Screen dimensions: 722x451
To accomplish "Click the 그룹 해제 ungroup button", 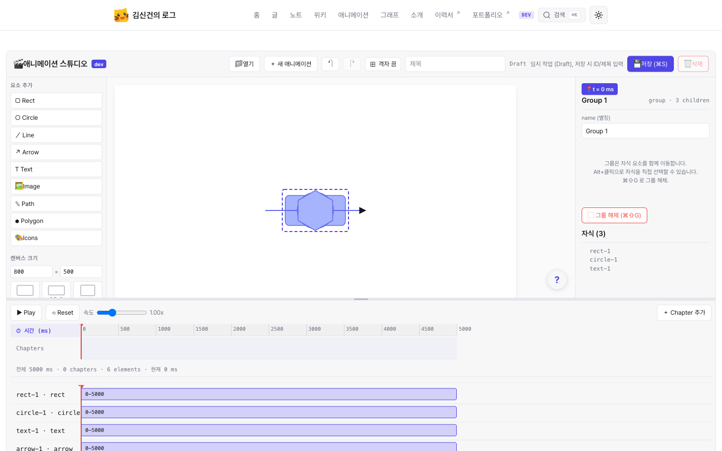I will (x=614, y=215).
